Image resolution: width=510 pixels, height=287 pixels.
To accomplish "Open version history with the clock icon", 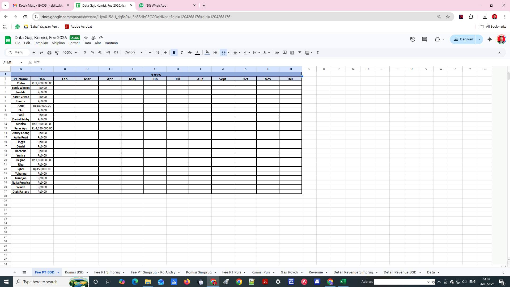I will [413, 39].
